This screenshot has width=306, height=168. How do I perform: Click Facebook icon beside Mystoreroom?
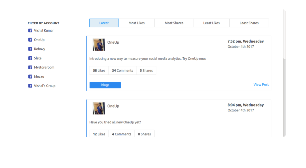click(x=30, y=68)
